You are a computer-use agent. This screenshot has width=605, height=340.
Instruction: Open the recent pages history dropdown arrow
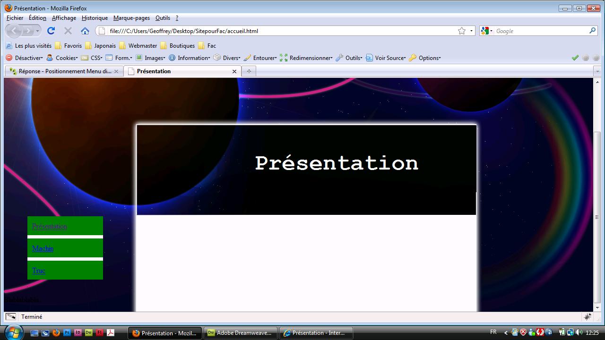click(38, 31)
